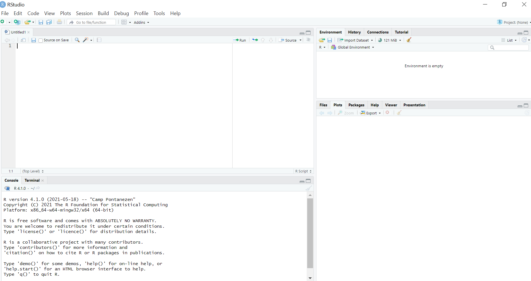Open the Source options dropdown arrow

coord(301,40)
